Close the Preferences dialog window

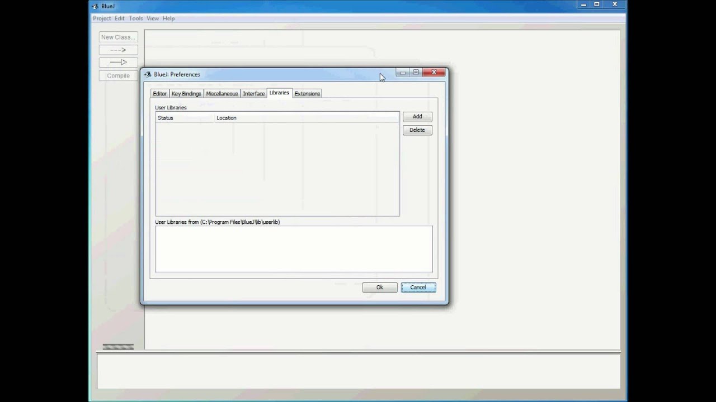click(434, 72)
